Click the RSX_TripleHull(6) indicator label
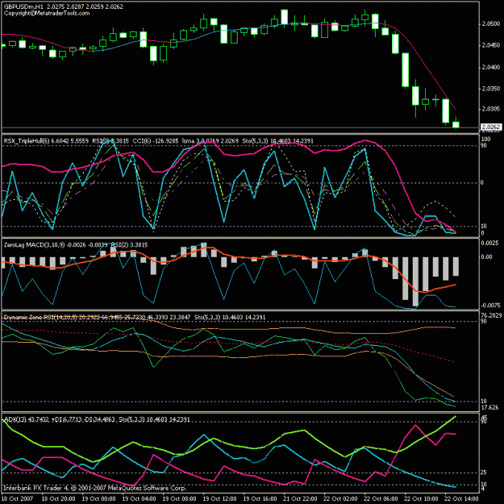The width and height of the screenshot is (504, 504). click(x=27, y=141)
